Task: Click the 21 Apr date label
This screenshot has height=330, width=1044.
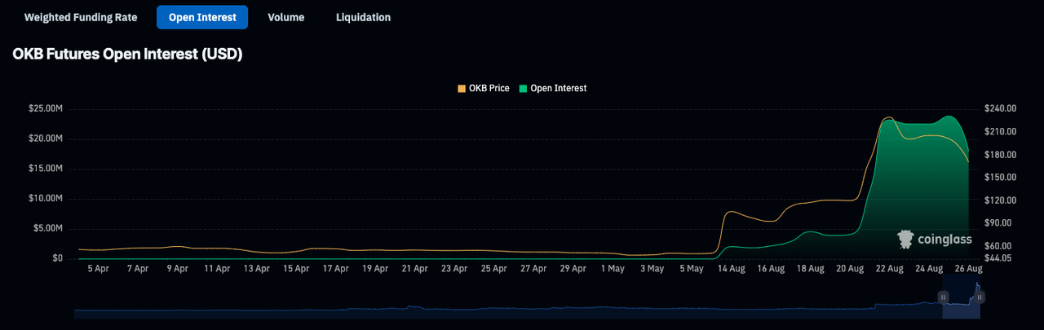Action: coord(414,268)
